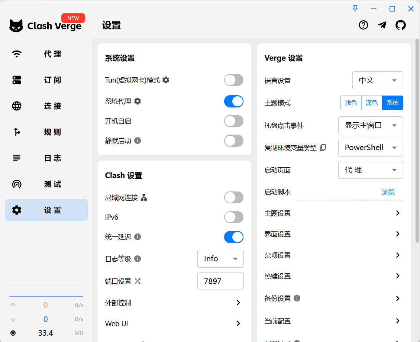
Task: Click LAN connection network icon
Action: click(x=144, y=197)
